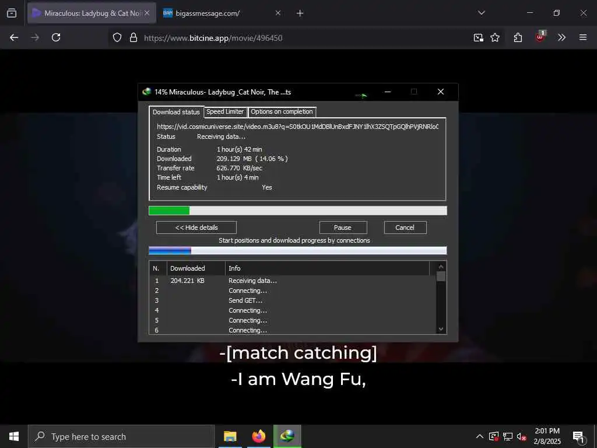Click the download URL text

point(297,127)
